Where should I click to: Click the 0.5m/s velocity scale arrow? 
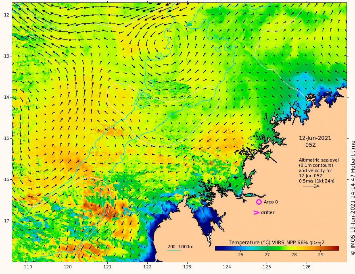click(311, 186)
